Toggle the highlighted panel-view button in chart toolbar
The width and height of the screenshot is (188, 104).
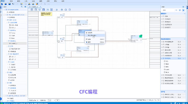coord(44,10)
